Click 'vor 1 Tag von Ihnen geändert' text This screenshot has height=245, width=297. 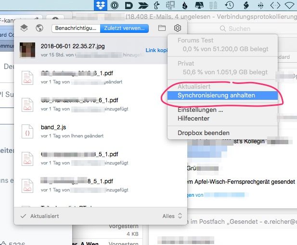(x=72, y=136)
